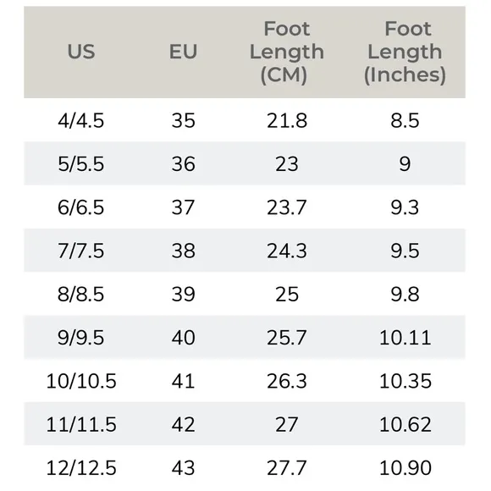Select EU size 35 cell
Viewport: 491px width, 491px height.
[x=183, y=120]
